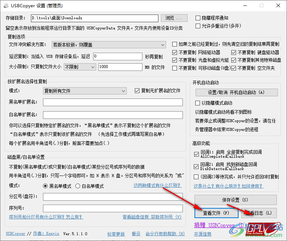Click 查看日志 (L) button
This screenshot has height=241, width=287.
point(259,213)
